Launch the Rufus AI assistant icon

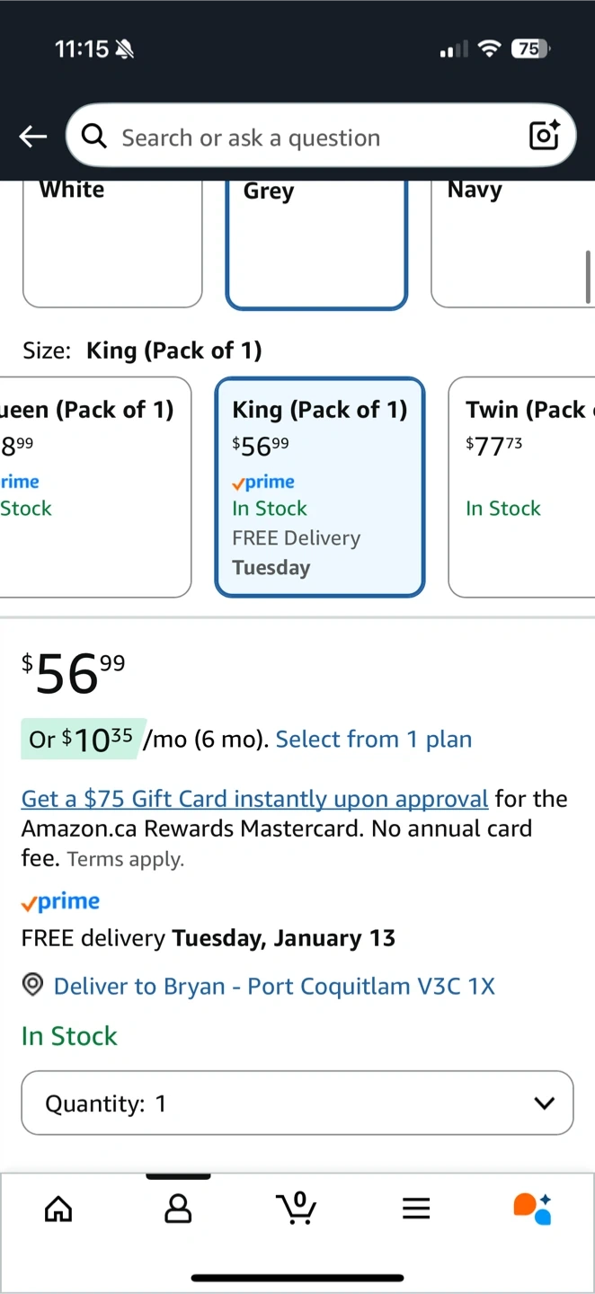(533, 1209)
